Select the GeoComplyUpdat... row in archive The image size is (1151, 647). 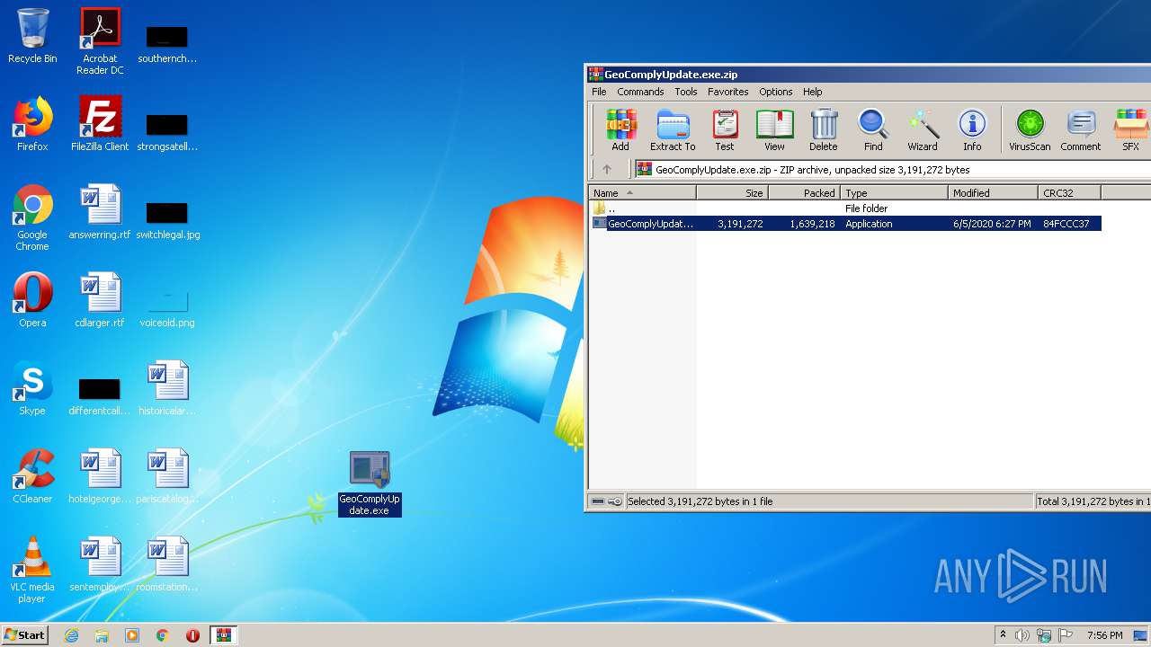845,224
